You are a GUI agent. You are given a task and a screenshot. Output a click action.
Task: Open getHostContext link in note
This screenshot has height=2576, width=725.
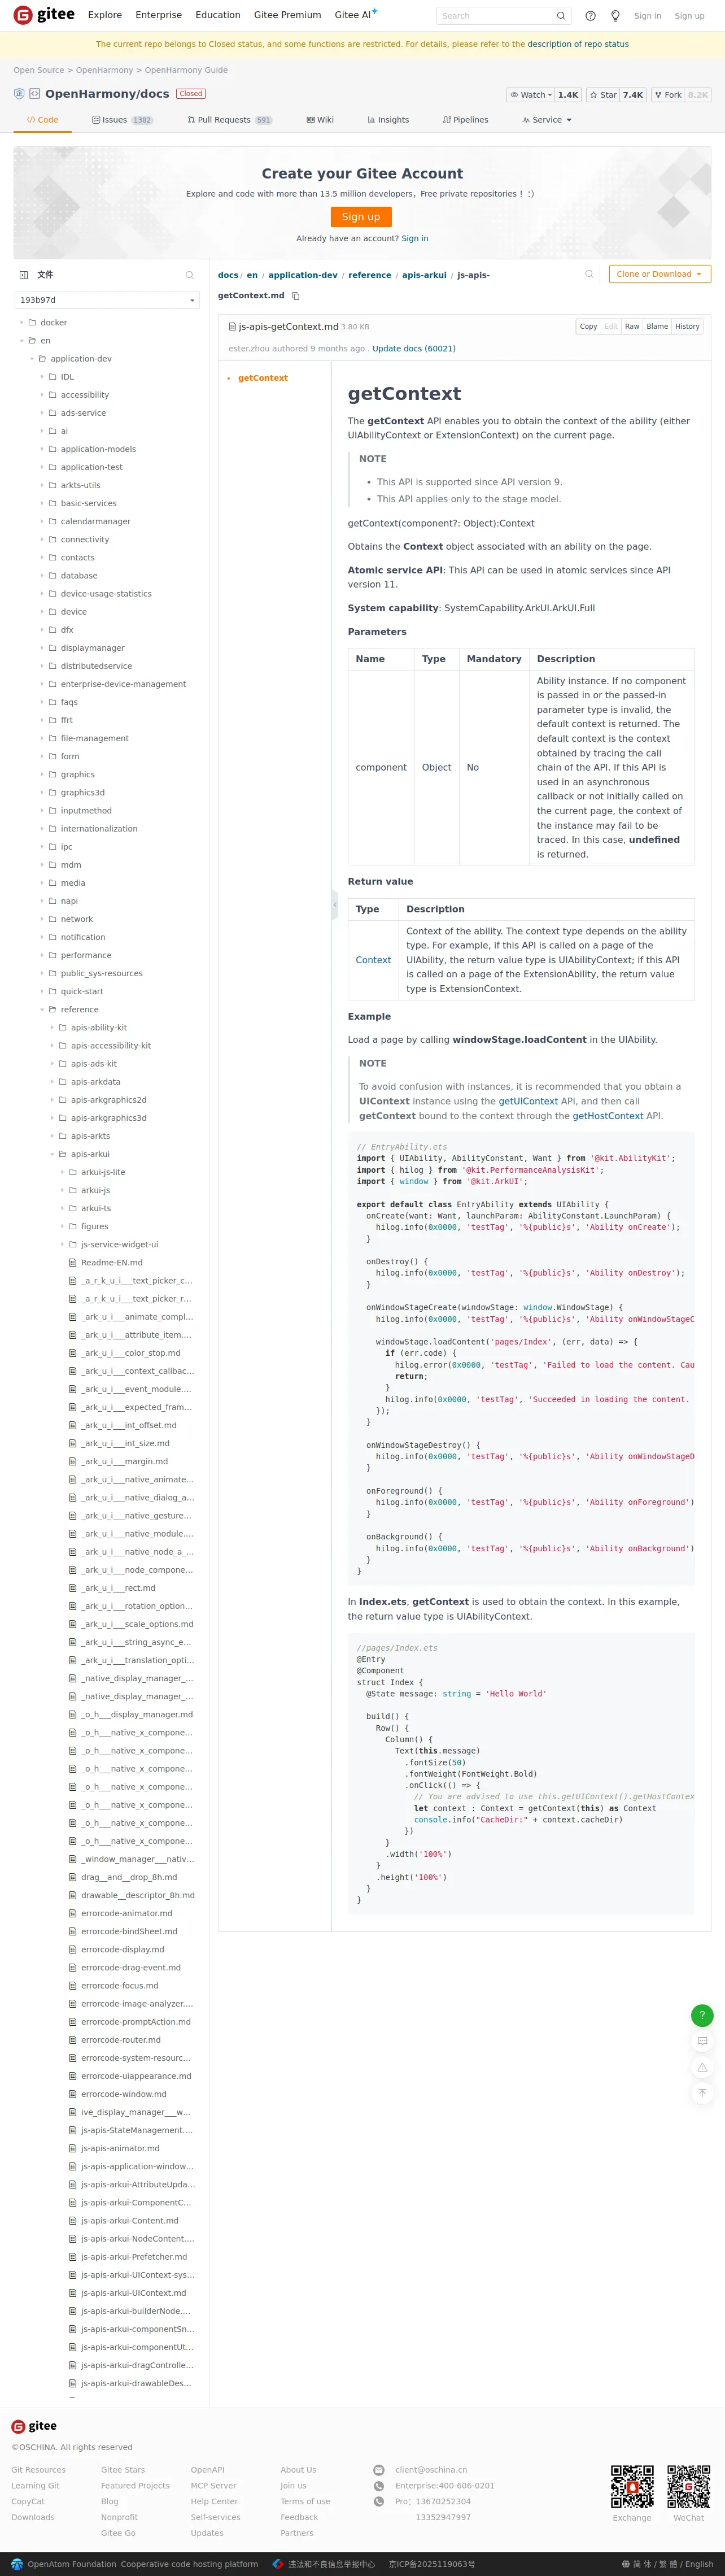[x=607, y=1116]
